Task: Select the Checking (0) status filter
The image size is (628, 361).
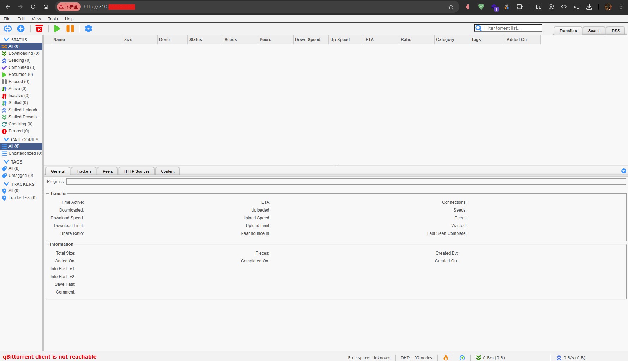Action: (21, 124)
